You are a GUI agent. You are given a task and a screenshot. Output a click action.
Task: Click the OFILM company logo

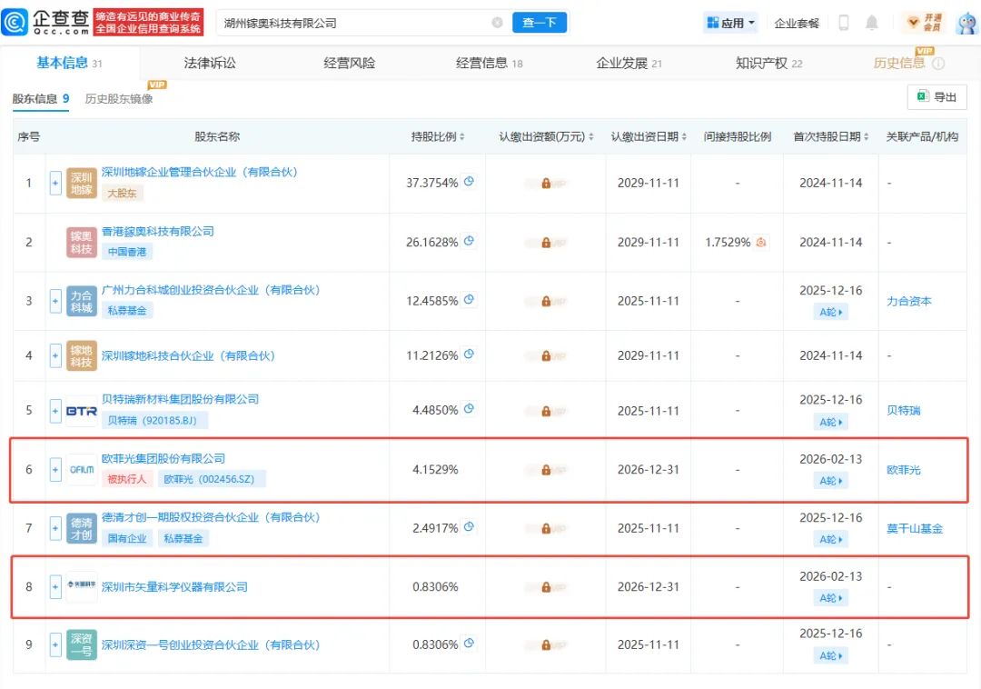coord(82,469)
